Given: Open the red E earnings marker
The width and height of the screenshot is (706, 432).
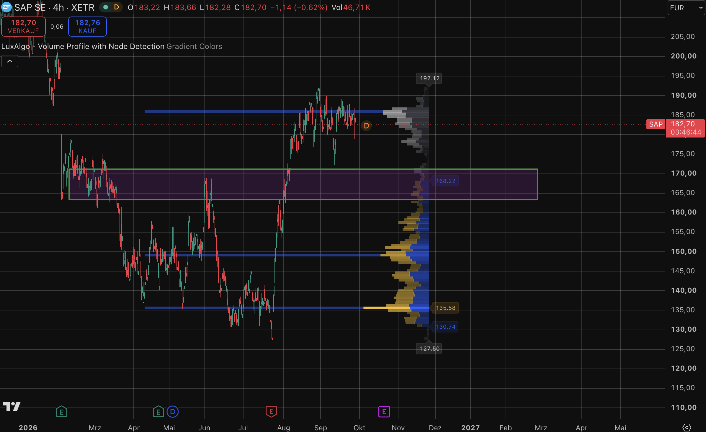Looking at the screenshot, I should click(x=271, y=412).
